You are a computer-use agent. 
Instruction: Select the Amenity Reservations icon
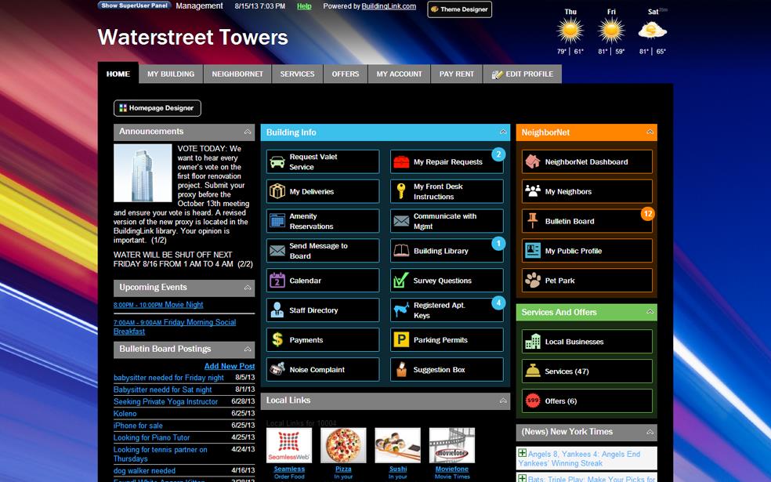pos(276,221)
